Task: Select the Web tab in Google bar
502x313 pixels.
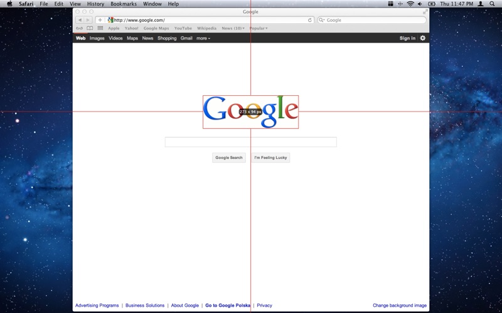Action: click(x=81, y=38)
